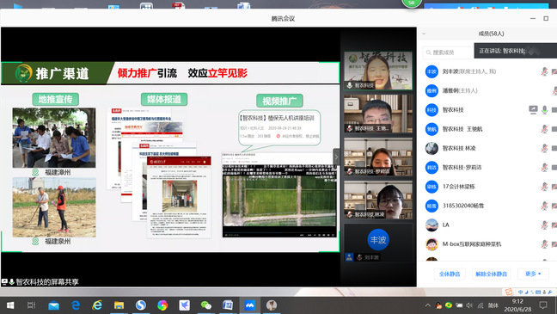Toggle microphone icon for 17会计林梁栋
557x314 pixels.
tap(544, 187)
